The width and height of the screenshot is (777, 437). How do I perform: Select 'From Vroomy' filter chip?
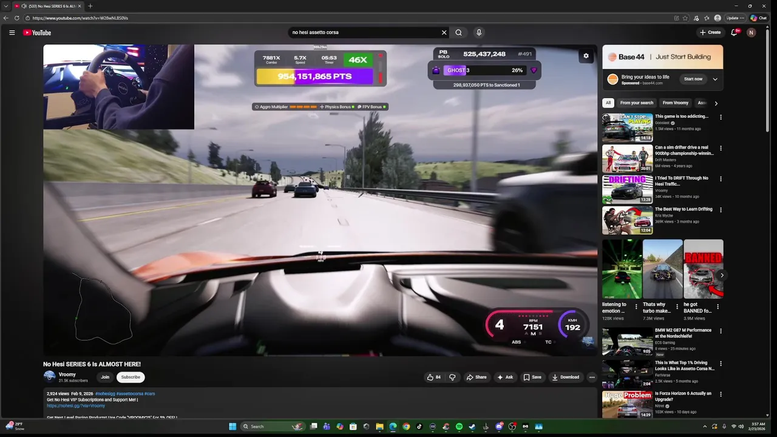click(676, 103)
